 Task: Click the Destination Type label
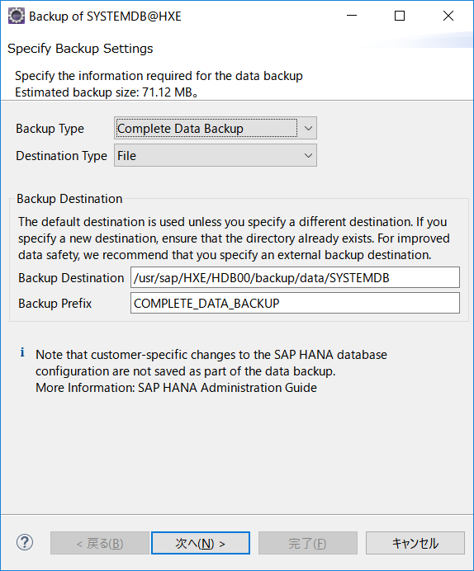coord(62,156)
